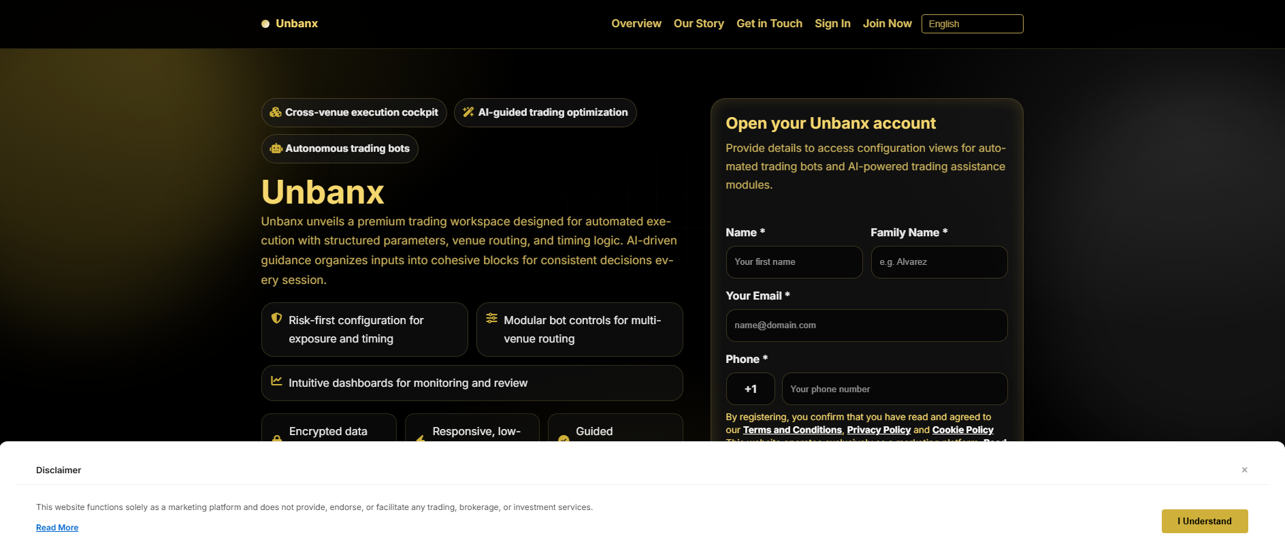Click the Unbanx brand name in header
Screen dimensions: 1285x557
click(x=297, y=24)
